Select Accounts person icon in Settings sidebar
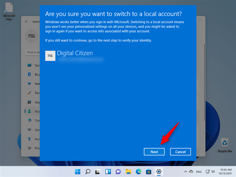This screenshot has height=177, width=236. click(x=29, y=111)
